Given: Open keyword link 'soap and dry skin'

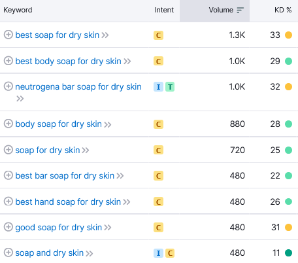Looking at the screenshot, I should point(50,253).
